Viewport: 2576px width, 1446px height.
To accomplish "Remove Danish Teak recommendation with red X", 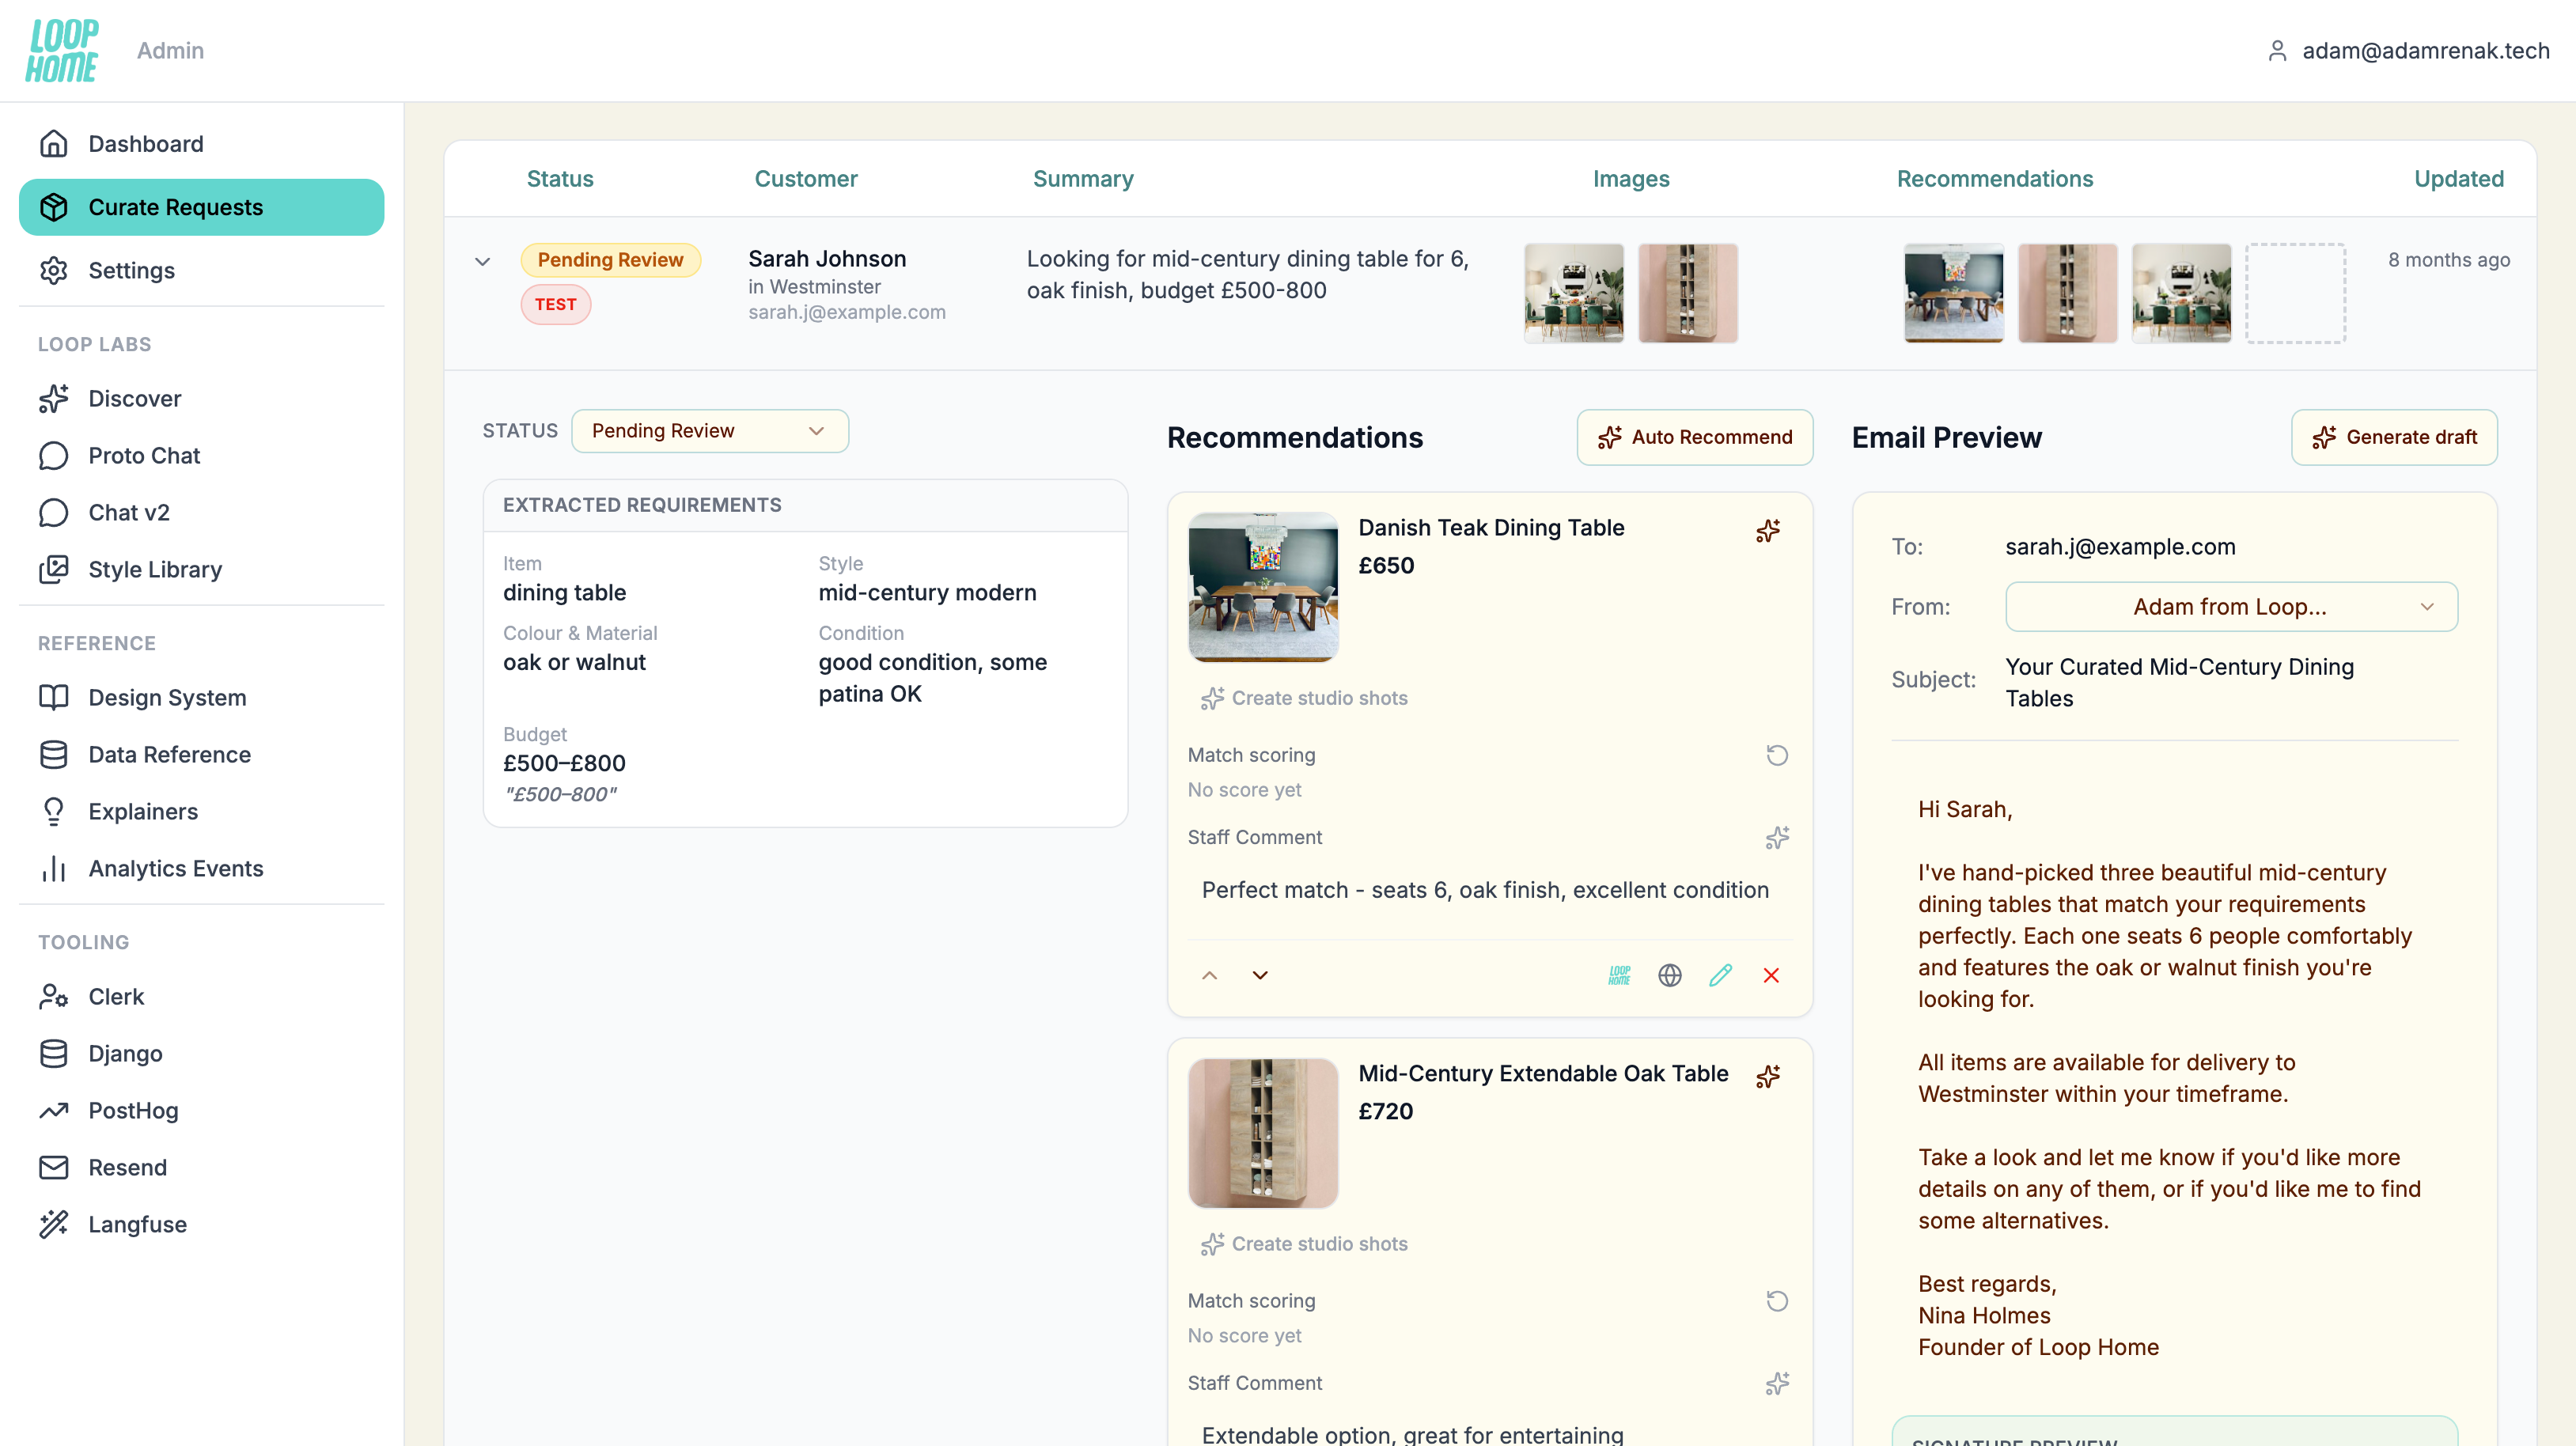I will pos(1771,975).
